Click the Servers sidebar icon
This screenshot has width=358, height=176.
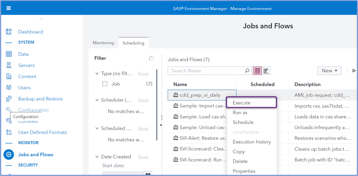point(9,65)
